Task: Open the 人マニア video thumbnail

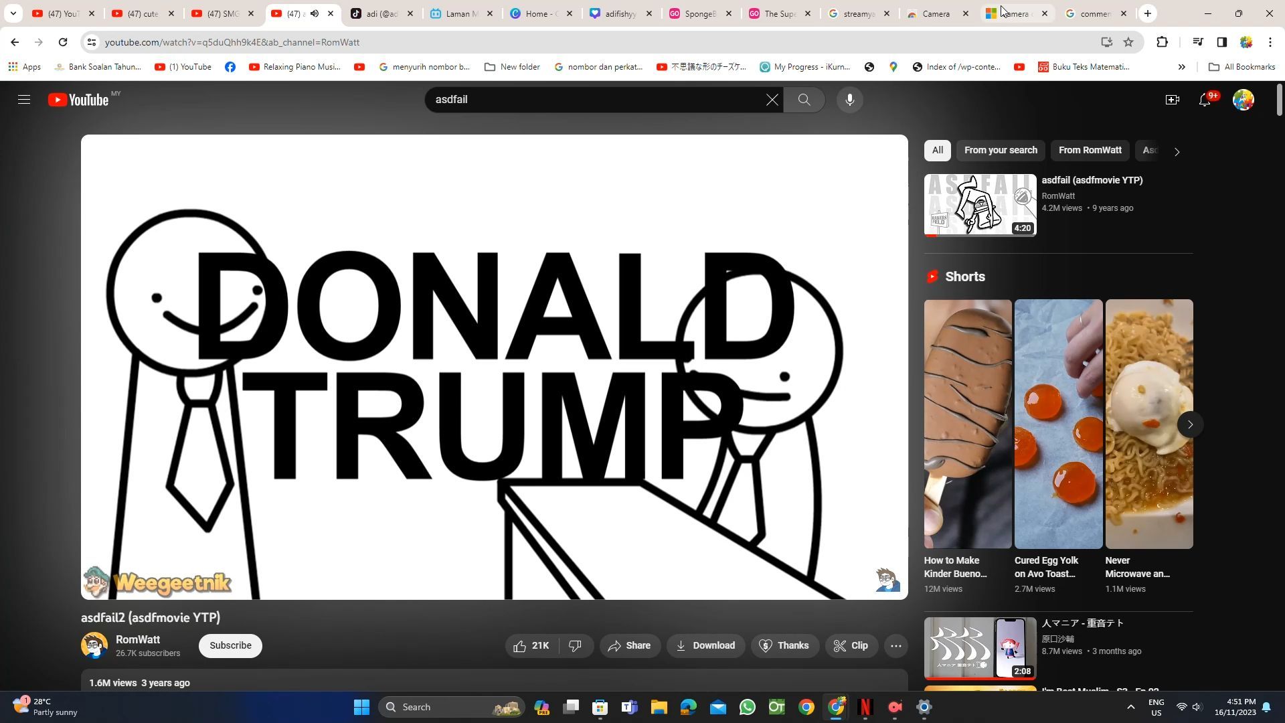Action: [980, 649]
